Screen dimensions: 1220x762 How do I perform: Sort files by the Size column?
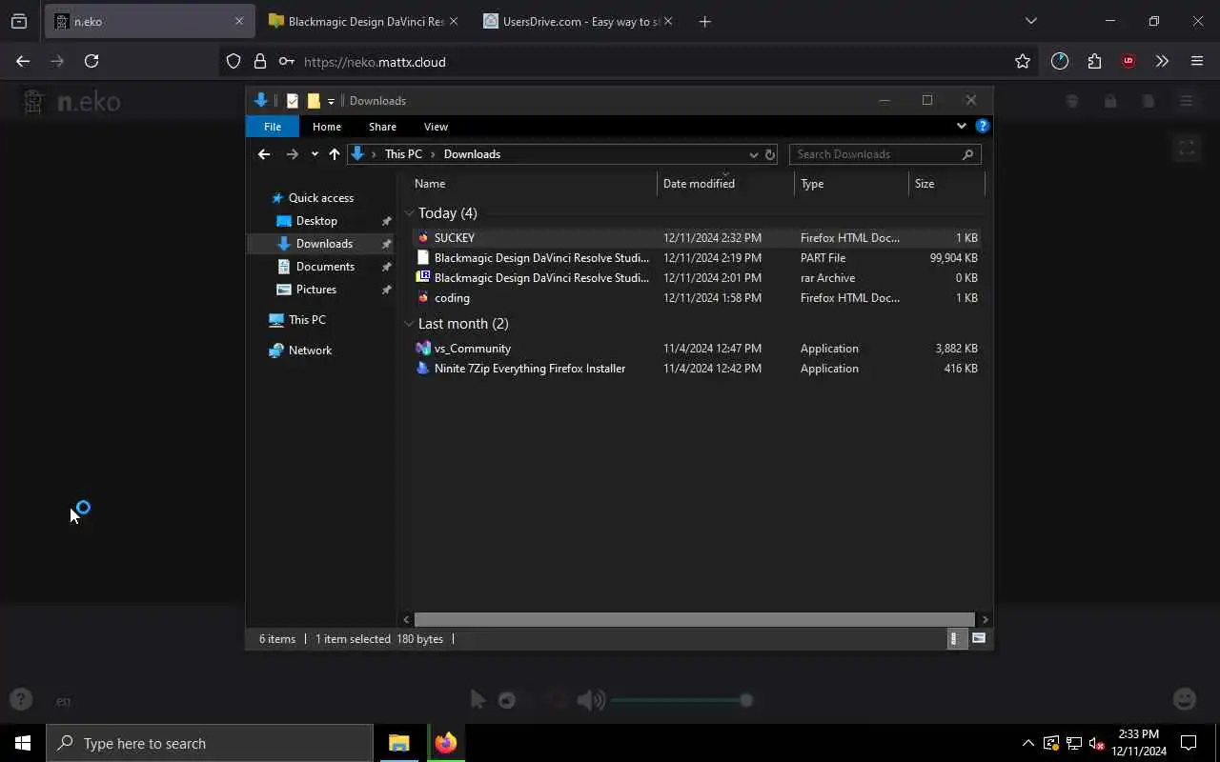pyautogui.click(x=946, y=184)
